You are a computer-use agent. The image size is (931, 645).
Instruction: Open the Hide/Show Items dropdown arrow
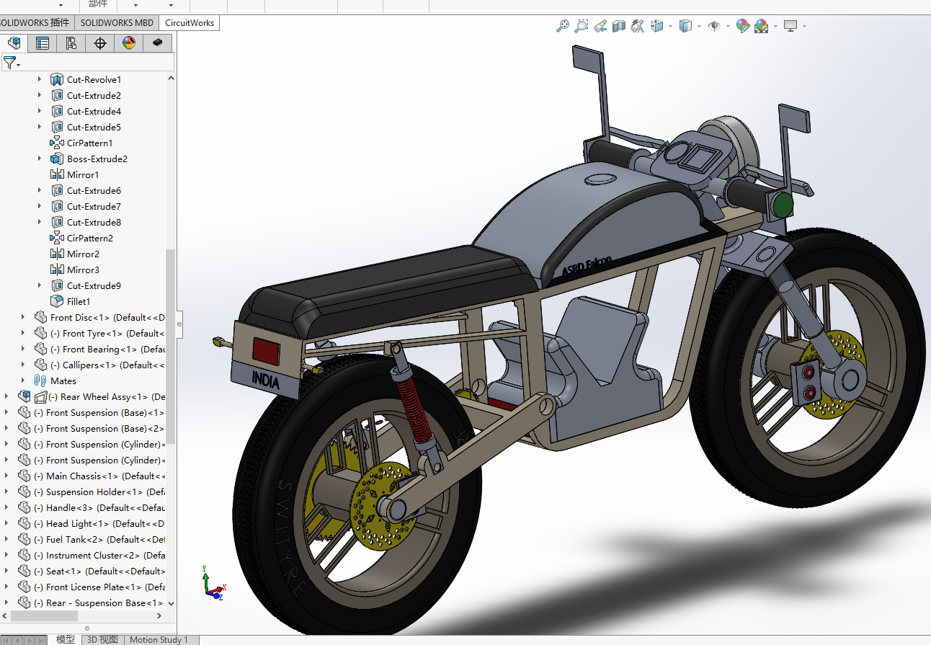pos(728,27)
